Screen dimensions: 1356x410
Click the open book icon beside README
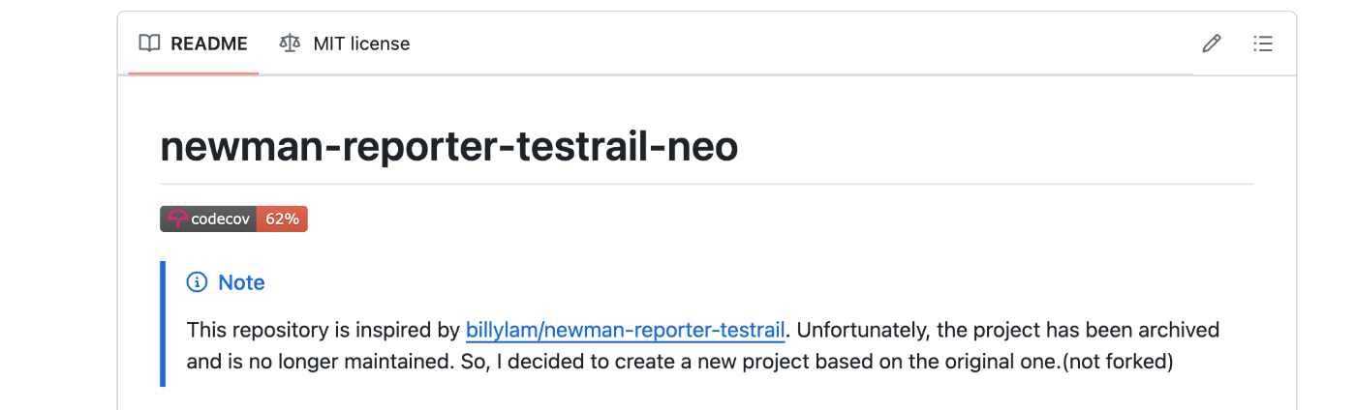tap(149, 44)
